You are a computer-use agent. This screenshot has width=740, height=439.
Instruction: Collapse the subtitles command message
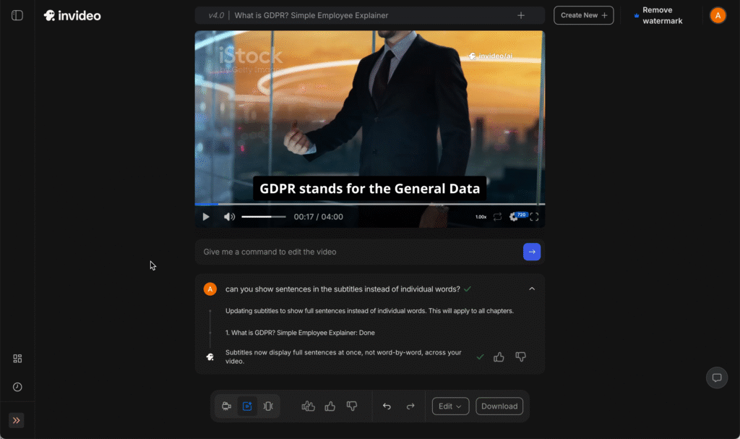click(x=532, y=288)
